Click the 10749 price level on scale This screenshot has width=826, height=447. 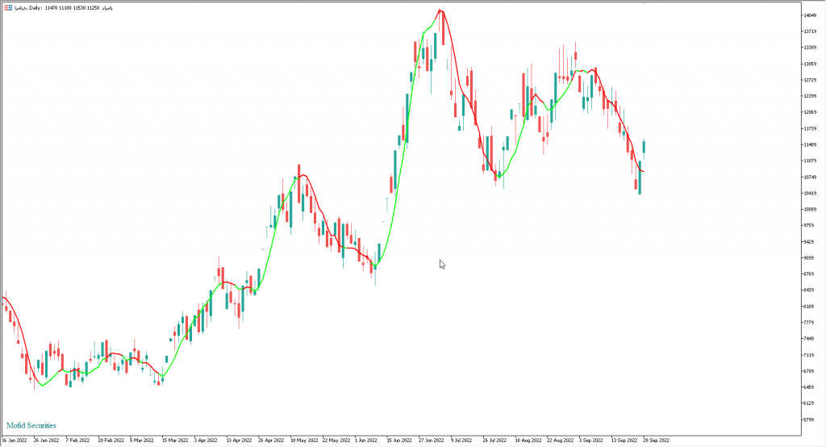coord(810,178)
